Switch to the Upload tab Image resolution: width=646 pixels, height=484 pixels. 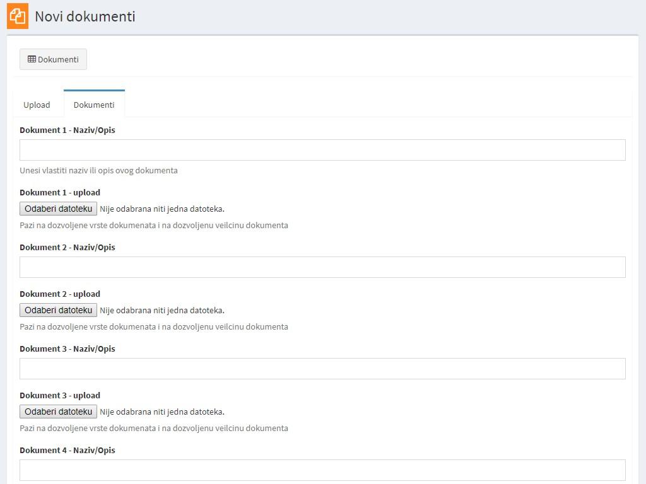(37, 105)
